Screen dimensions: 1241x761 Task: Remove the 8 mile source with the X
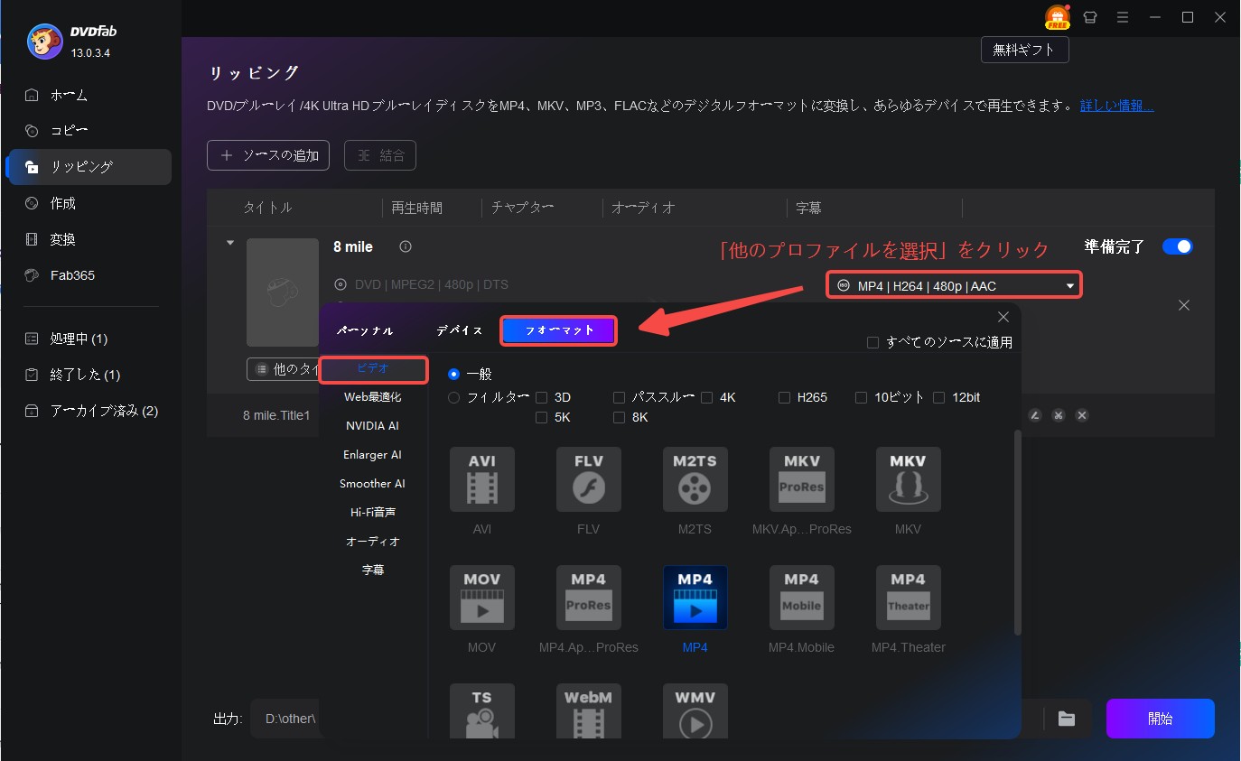pos(1184,305)
